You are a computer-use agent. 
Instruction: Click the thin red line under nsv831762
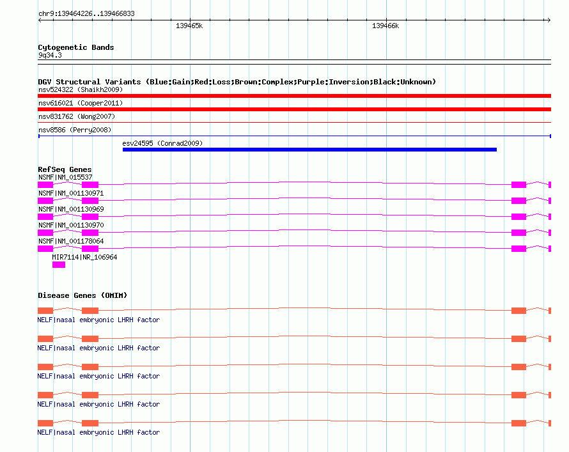294,123
